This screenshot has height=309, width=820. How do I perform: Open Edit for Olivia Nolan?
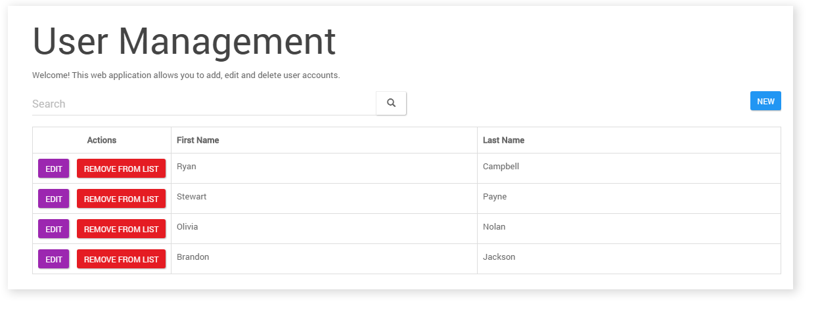(x=54, y=229)
